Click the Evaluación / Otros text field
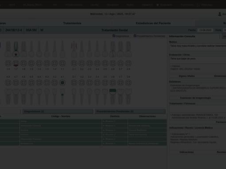Image resolution: width=226 pixels, height=169 pixels. [198, 60]
